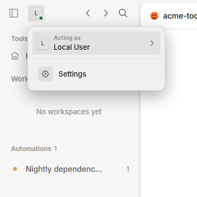Open the acme-too tab title
The width and height of the screenshot is (197, 197).
180,16
